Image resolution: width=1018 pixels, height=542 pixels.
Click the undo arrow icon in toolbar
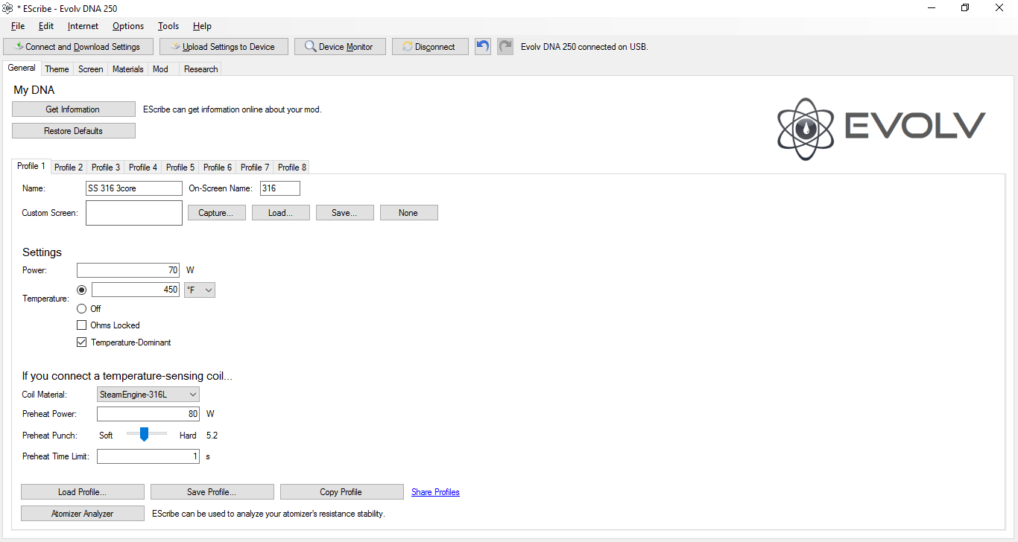click(x=483, y=46)
